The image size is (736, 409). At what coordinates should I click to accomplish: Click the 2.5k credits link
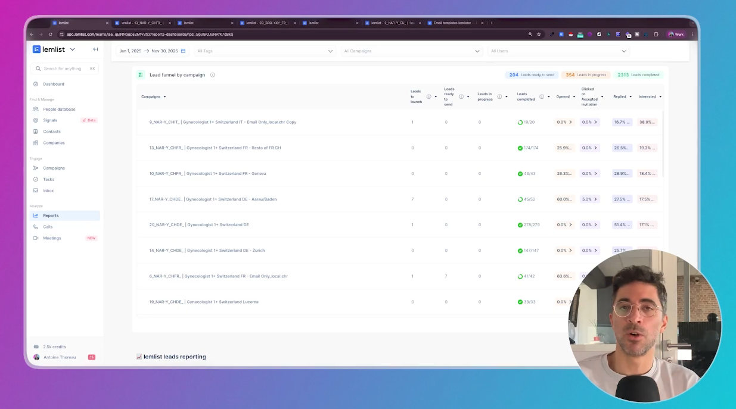[50, 346]
